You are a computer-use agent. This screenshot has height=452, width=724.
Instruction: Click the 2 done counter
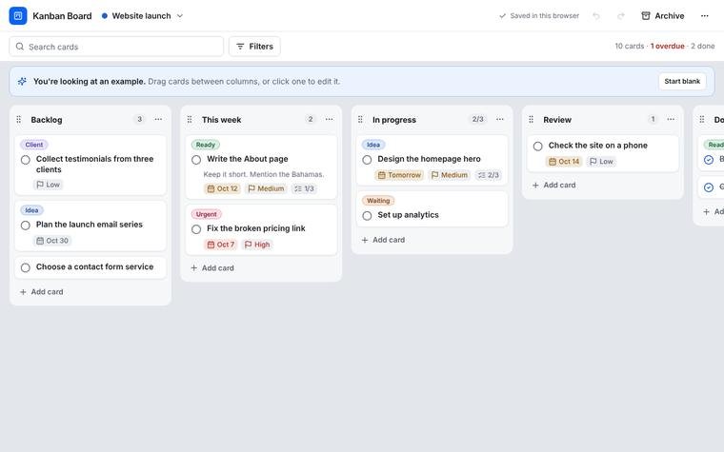[703, 46]
